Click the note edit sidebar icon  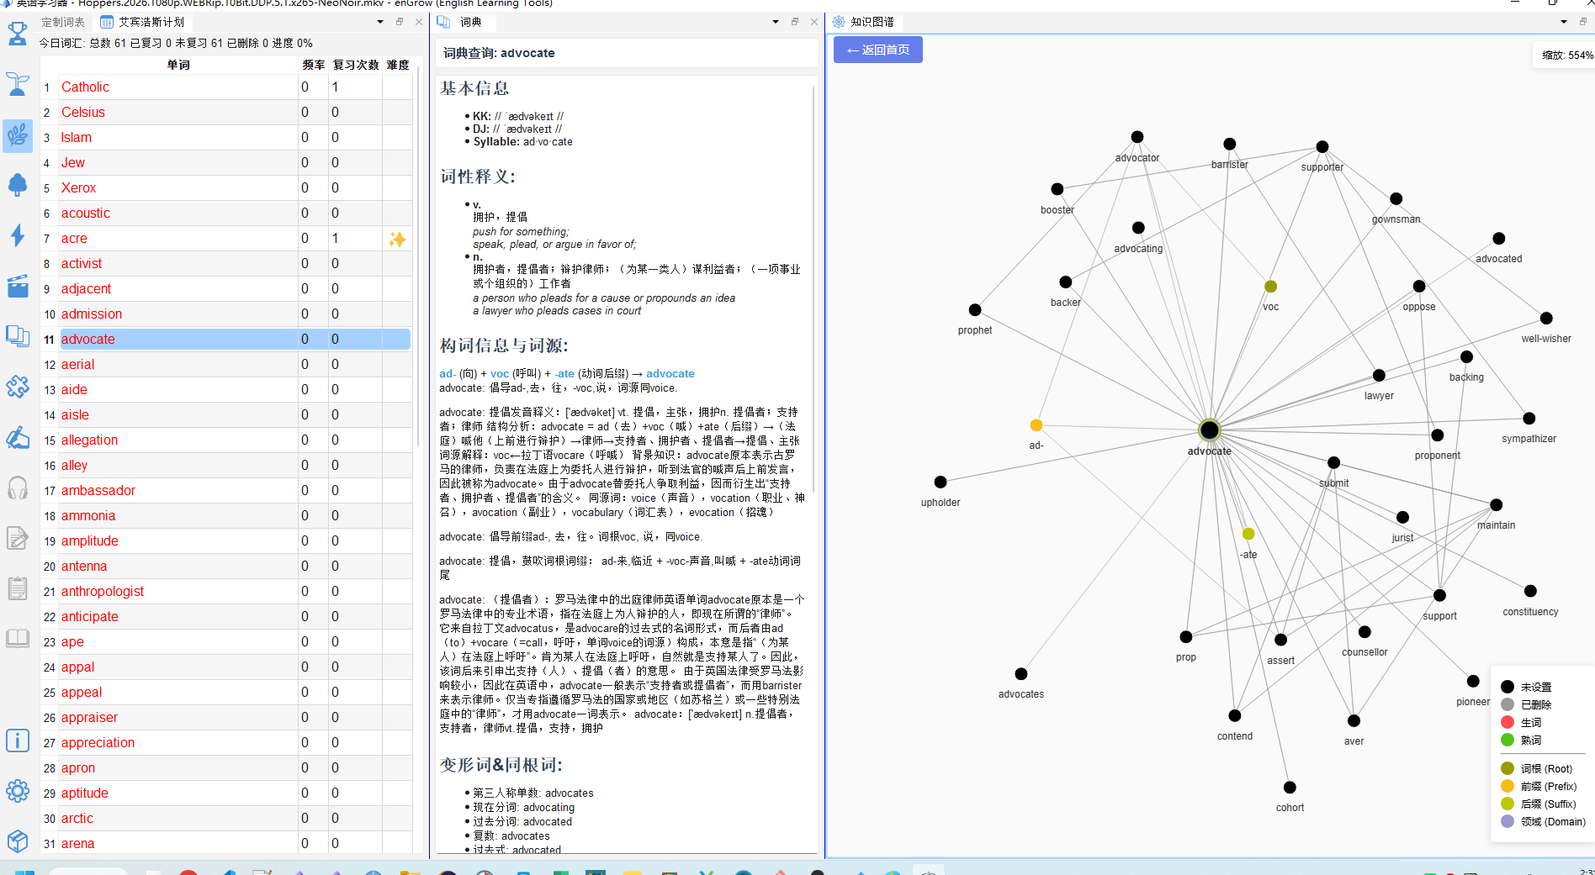17,538
